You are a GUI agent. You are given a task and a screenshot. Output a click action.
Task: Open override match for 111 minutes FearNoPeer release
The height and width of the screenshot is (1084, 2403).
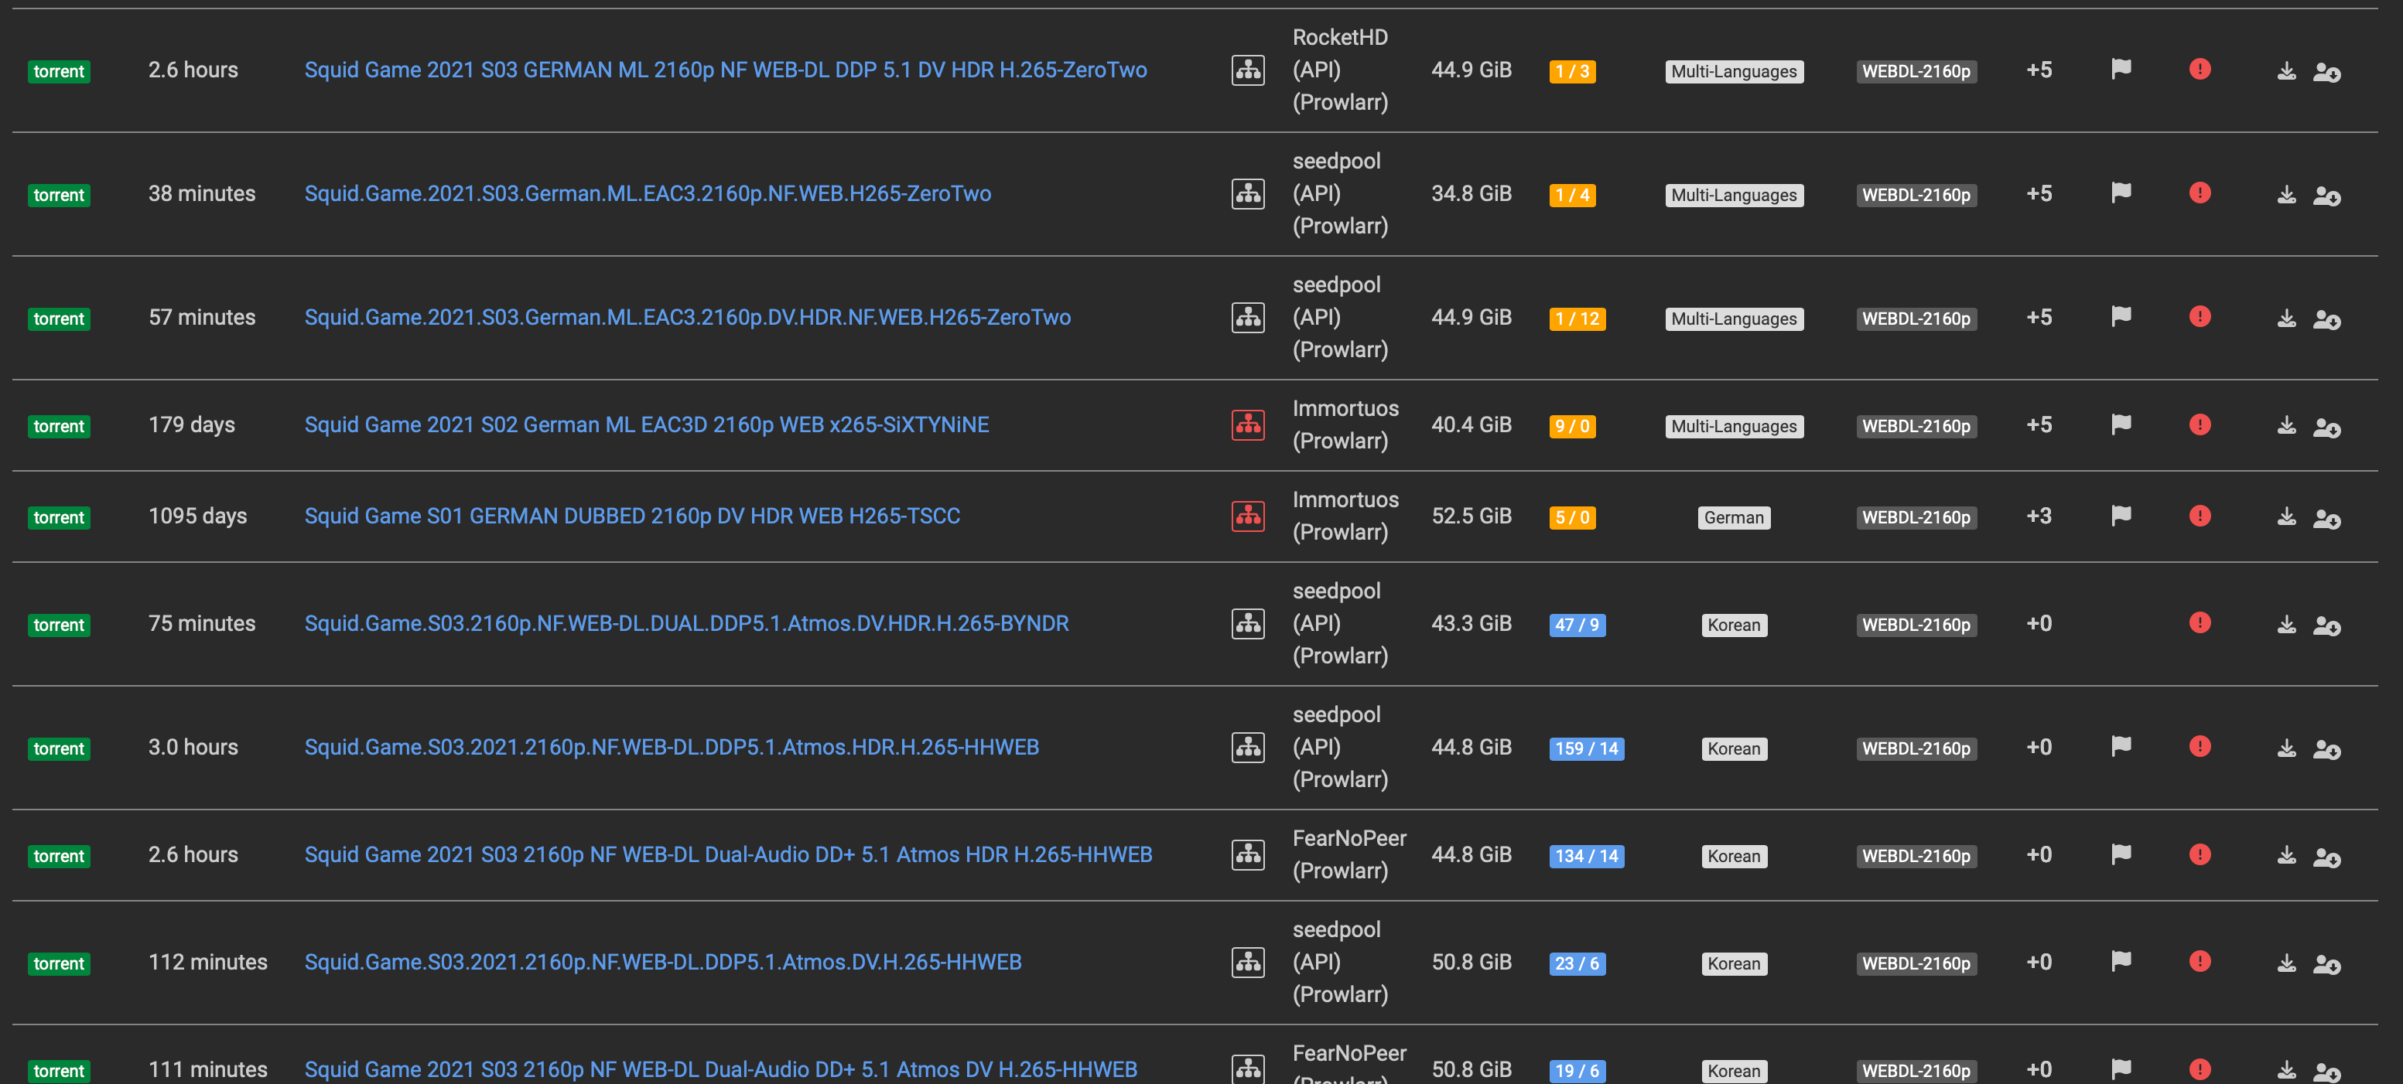(2326, 1072)
